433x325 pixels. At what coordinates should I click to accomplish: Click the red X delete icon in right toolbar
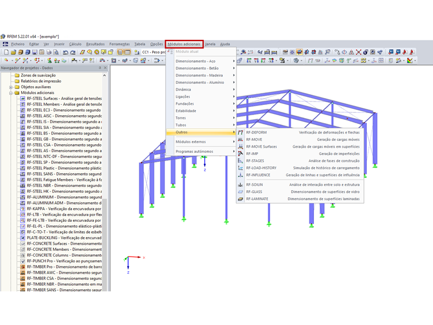358,52
